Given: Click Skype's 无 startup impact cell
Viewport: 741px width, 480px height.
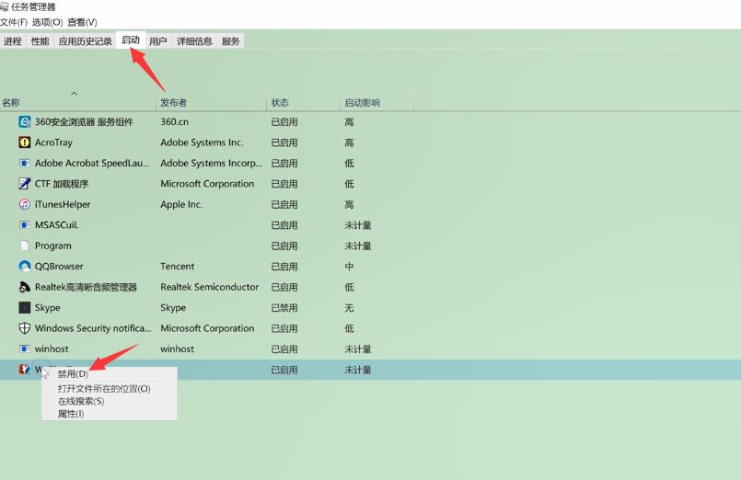Looking at the screenshot, I should click(x=349, y=308).
